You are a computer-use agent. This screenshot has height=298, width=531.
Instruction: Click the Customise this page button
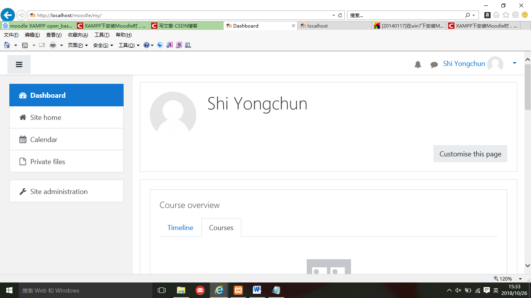[470, 154]
